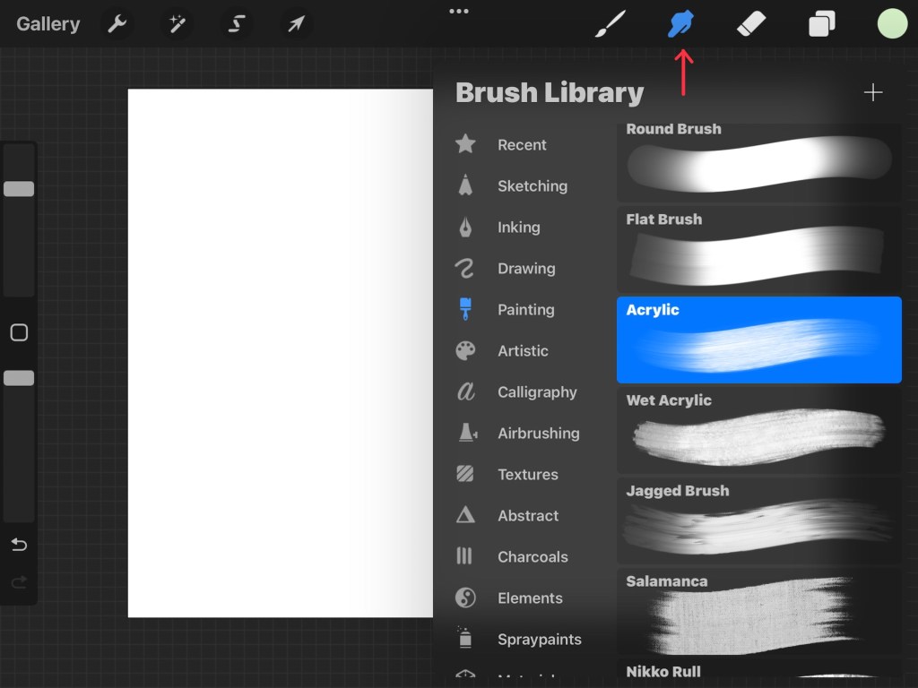Open the Actions wrench menu
The height and width of the screenshot is (688, 918).
click(x=117, y=24)
